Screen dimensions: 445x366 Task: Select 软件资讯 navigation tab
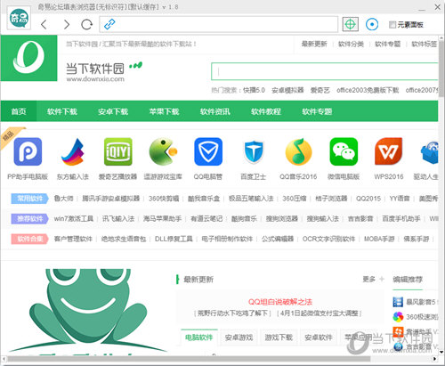coord(215,111)
